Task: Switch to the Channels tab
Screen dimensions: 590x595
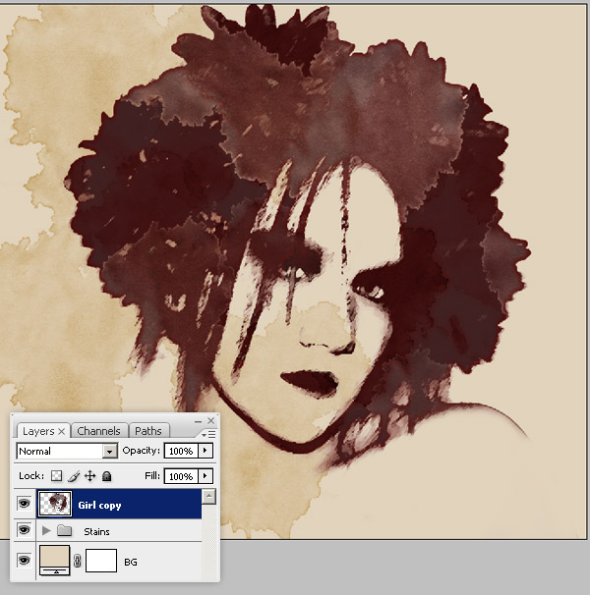Action: pyautogui.click(x=98, y=431)
